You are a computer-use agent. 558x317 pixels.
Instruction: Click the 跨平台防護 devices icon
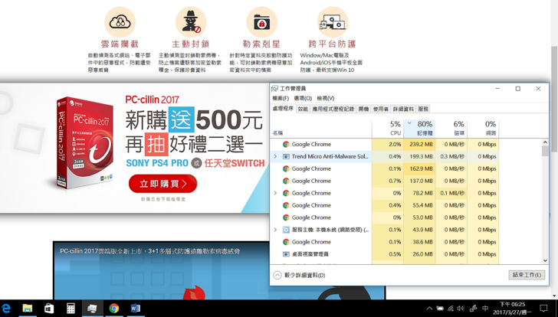pos(332,22)
